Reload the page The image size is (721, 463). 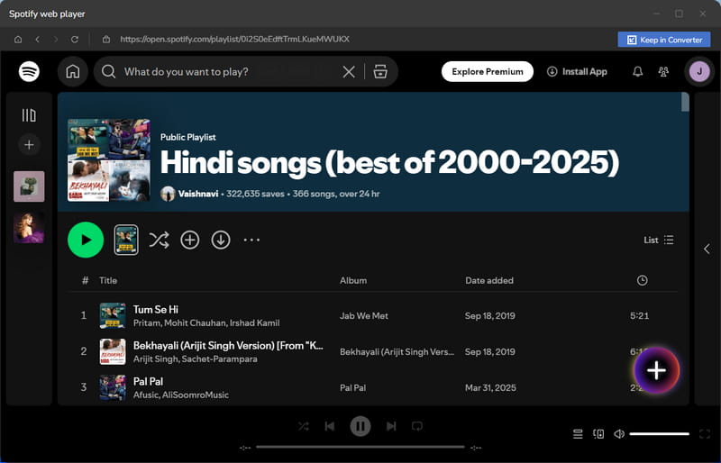75,40
